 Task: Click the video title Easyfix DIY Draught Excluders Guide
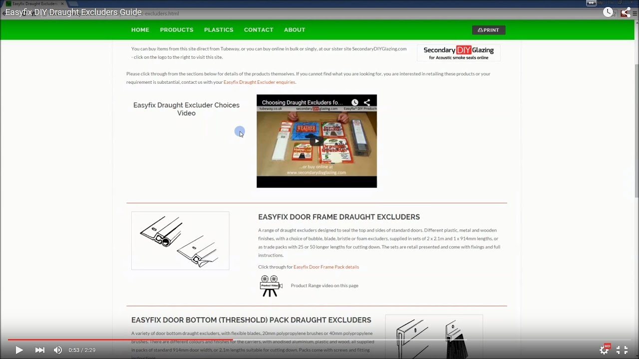[x=73, y=12]
